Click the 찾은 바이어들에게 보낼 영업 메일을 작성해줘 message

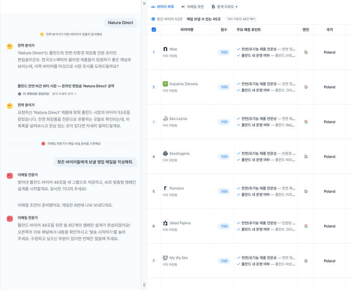(95, 162)
